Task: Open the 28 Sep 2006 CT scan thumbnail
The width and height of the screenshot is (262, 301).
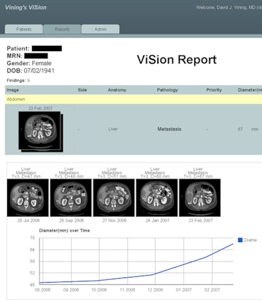Action: [x=71, y=198]
